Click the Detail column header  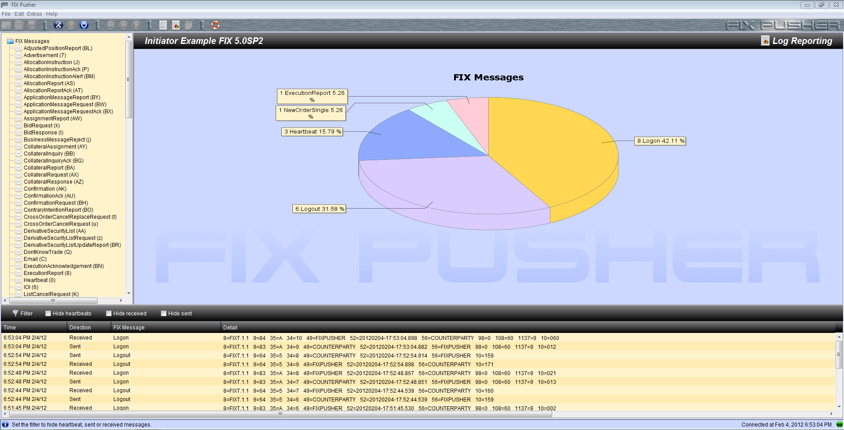(x=527, y=327)
